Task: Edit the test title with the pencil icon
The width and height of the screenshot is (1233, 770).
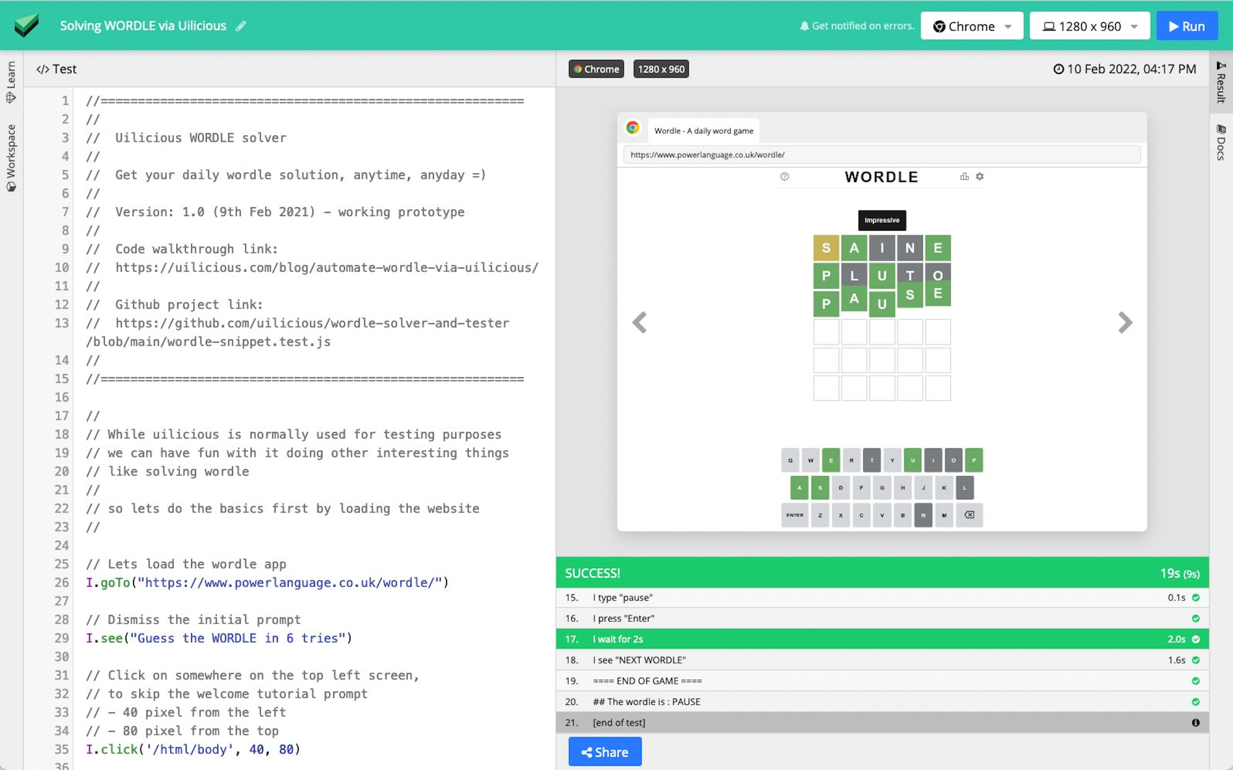Action: click(241, 26)
